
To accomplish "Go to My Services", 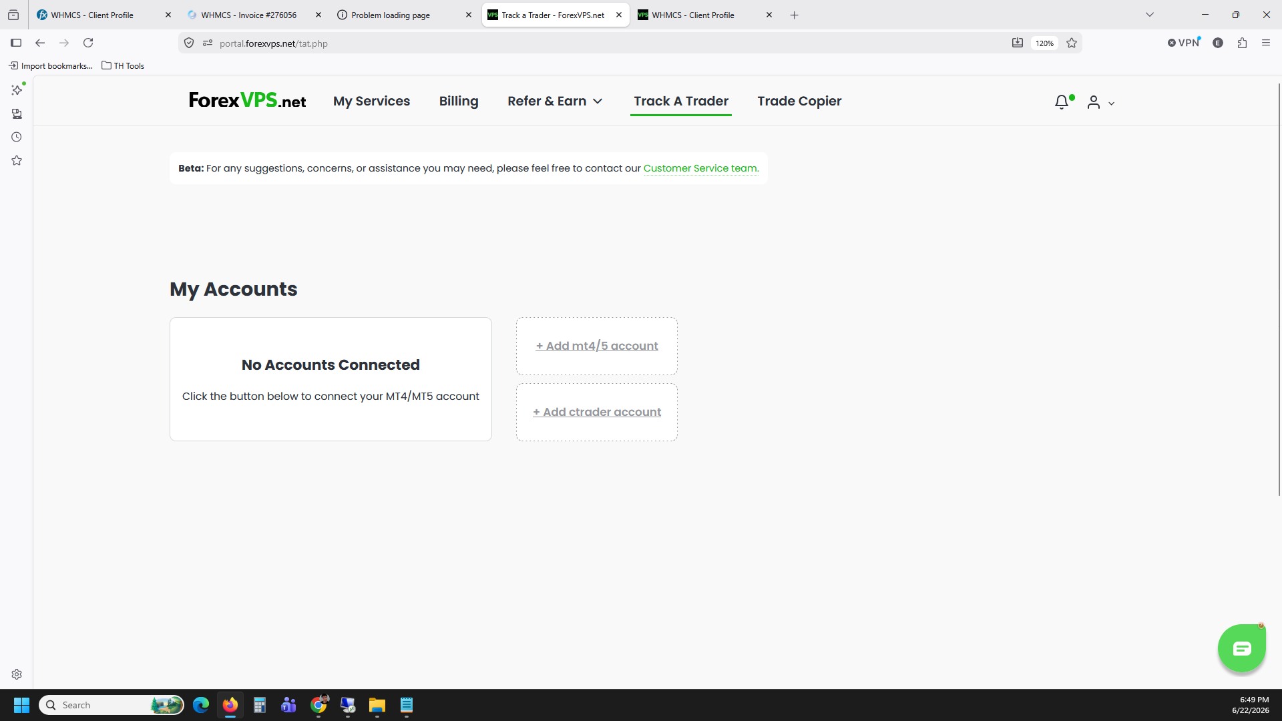I will point(371,101).
